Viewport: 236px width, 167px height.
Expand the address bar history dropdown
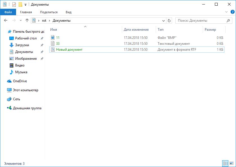coord(164,21)
